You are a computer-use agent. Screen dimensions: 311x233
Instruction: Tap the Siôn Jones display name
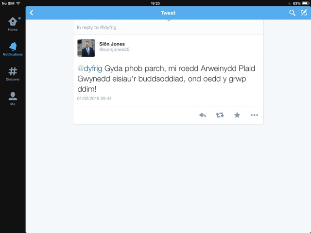[112, 44]
